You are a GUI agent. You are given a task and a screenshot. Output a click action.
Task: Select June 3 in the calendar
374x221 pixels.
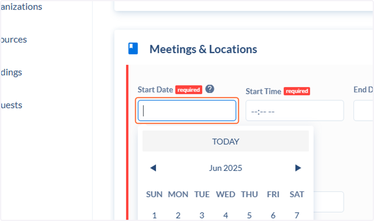(202, 215)
